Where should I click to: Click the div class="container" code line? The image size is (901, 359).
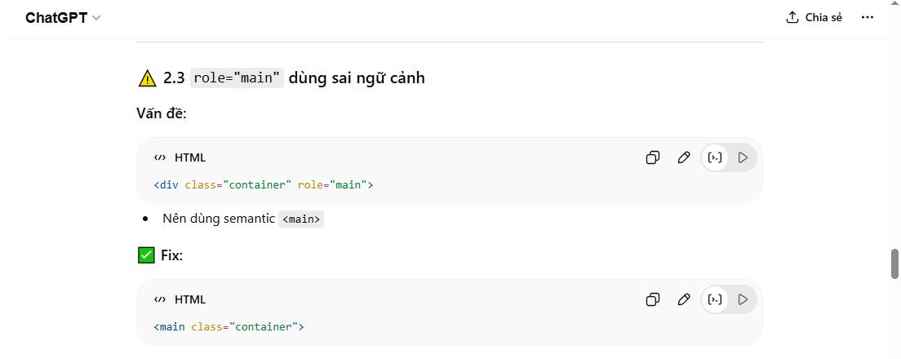263,184
